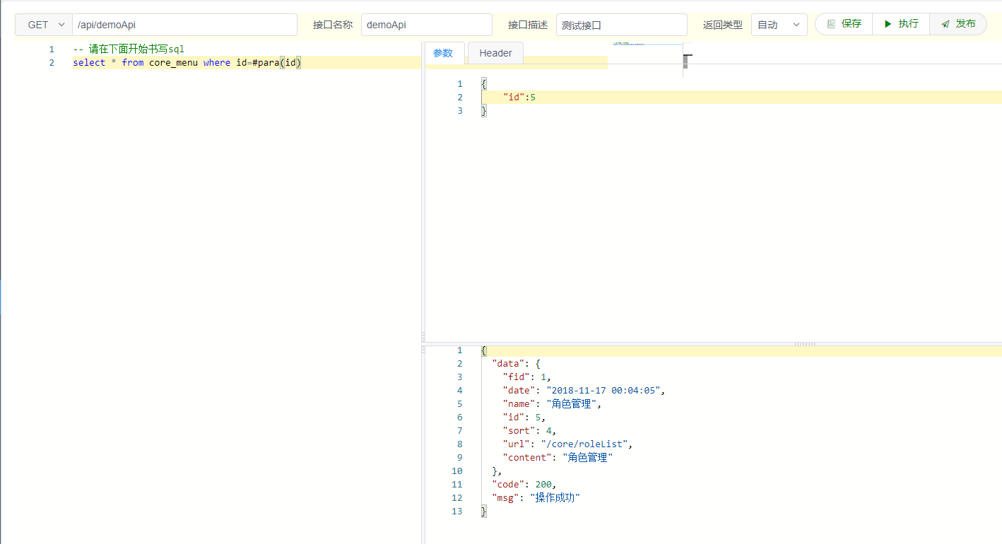Focus the /api/demoApi path input field
The image size is (1002, 544).
[184, 25]
